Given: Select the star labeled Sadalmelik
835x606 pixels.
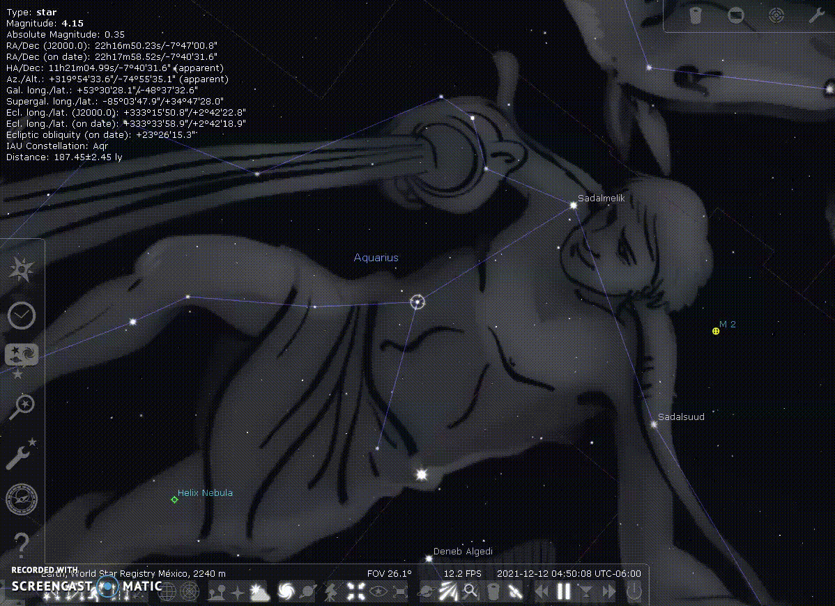Looking at the screenshot, I should pyautogui.click(x=574, y=205).
